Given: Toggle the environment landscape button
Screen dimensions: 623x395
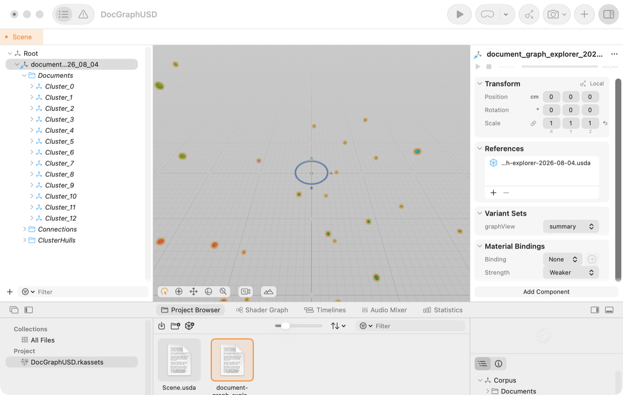Looking at the screenshot, I should [269, 291].
